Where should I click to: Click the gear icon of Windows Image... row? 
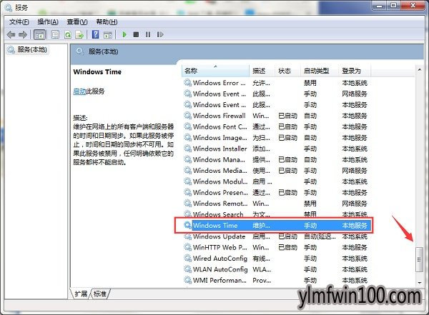[187, 138]
